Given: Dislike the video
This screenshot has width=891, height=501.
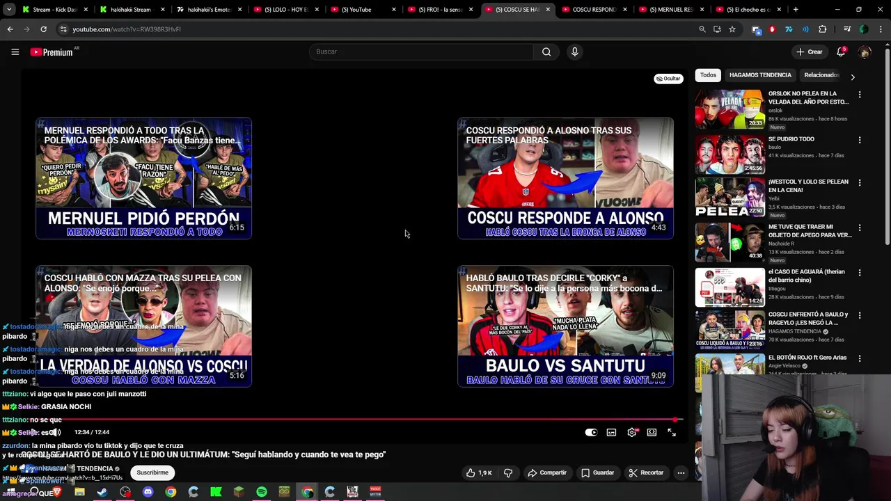Looking at the screenshot, I should click(508, 472).
